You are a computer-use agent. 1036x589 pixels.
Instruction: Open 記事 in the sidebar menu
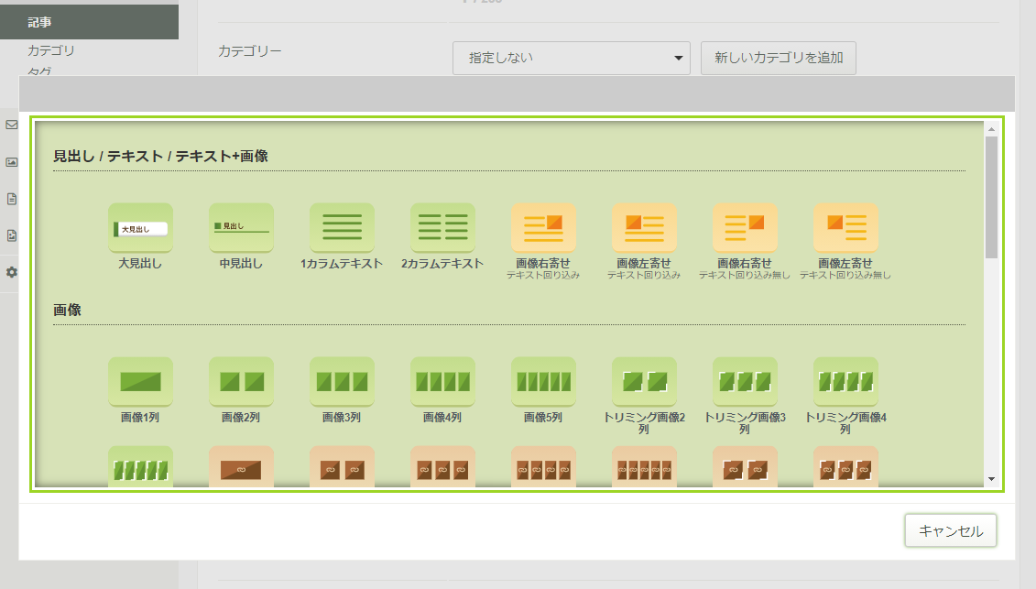coord(39,22)
